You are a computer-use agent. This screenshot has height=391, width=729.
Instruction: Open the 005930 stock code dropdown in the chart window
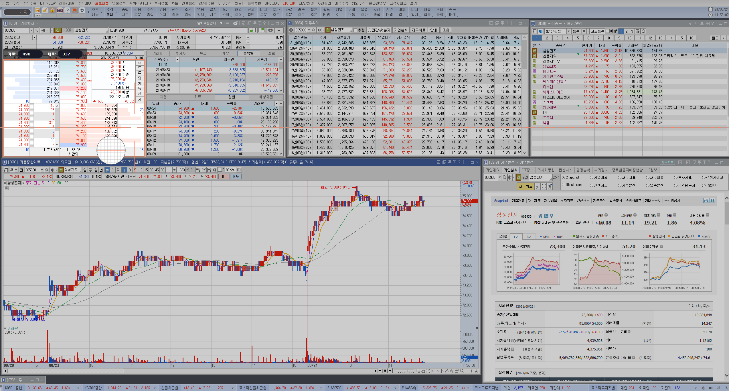42,170
